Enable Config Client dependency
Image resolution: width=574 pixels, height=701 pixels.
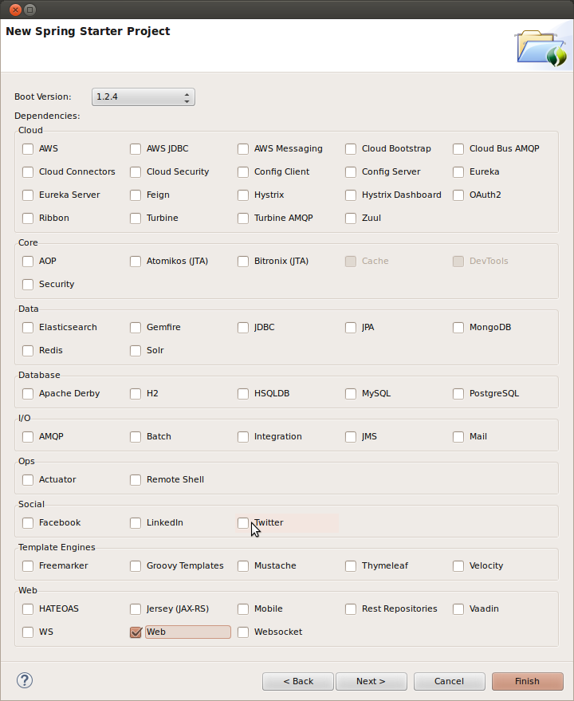(x=243, y=172)
